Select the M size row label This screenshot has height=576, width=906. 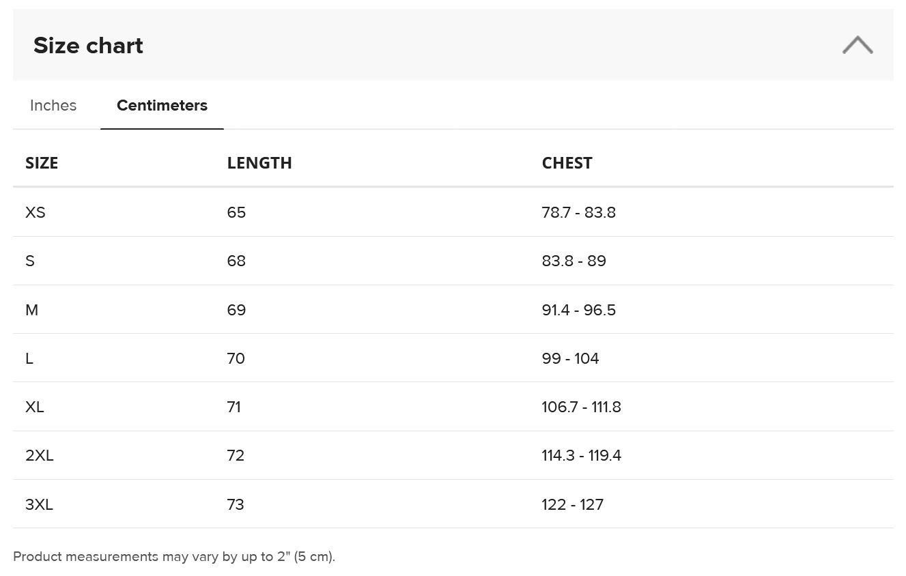[x=32, y=310]
